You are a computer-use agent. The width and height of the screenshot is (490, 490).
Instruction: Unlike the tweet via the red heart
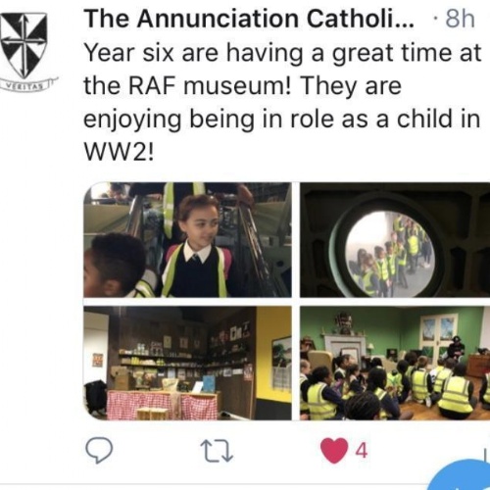[x=334, y=451]
